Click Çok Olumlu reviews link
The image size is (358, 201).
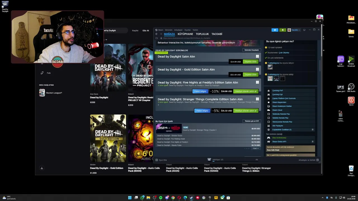(284, 52)
